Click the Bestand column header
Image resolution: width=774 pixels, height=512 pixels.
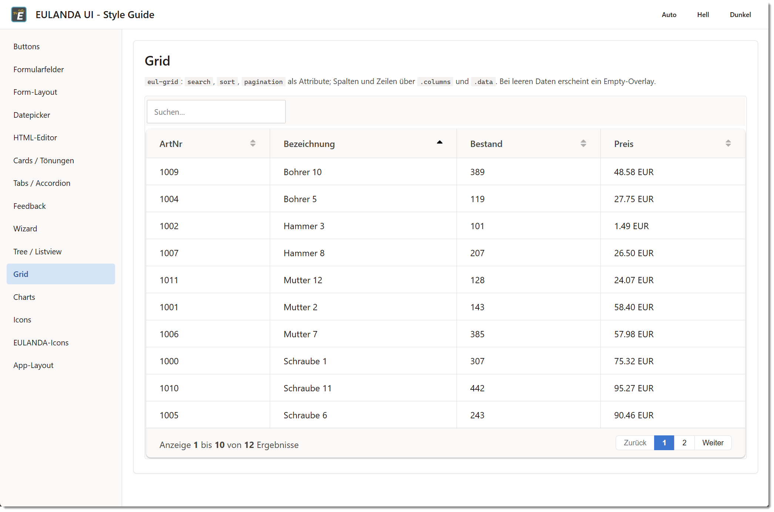coord(529,144)
